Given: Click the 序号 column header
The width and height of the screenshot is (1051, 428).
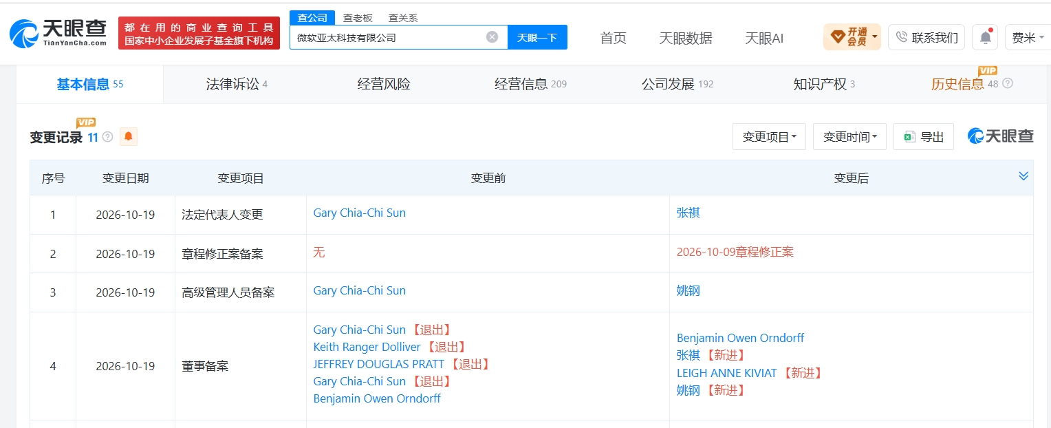Looking at the screenshot, I should tap(53, 178).
